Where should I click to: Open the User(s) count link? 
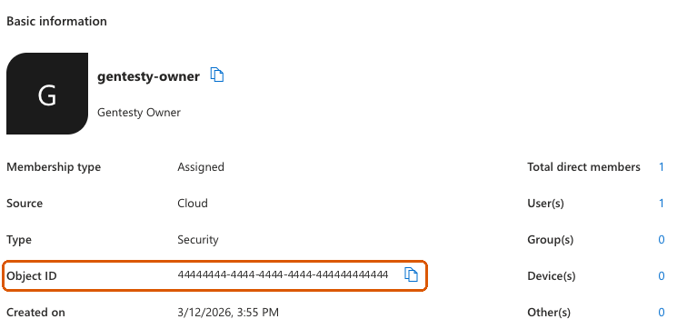click(662, 204)
